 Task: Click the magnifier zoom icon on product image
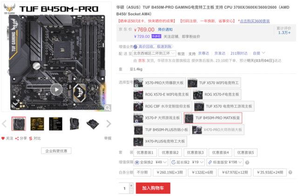108,108
